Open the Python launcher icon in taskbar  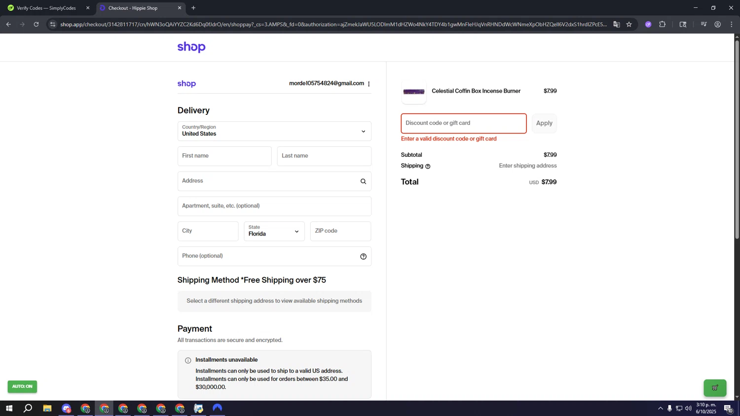pyautogui.click(x=198, y=408)
